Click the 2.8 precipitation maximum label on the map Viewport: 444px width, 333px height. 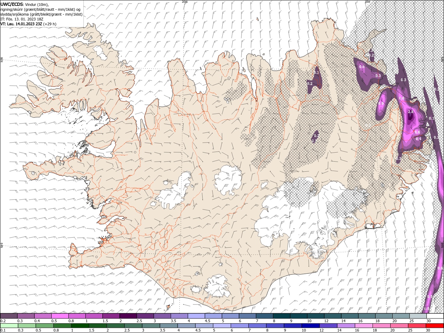411,112
